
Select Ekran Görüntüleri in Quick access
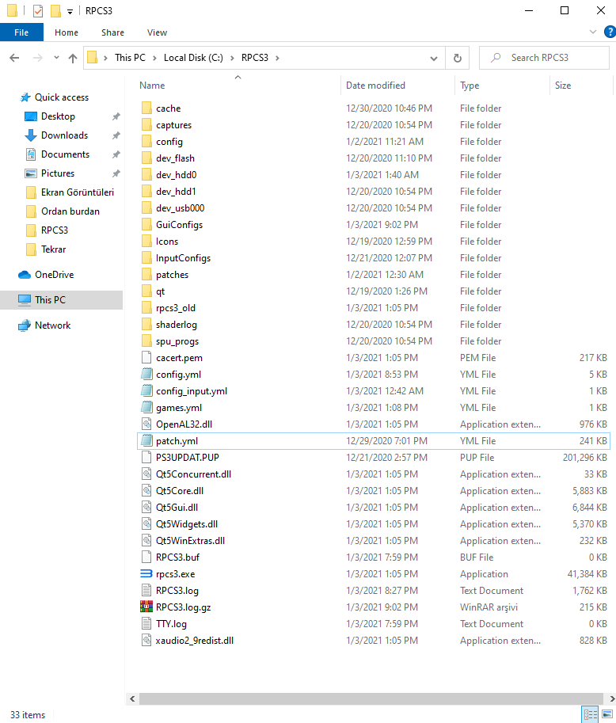tap(77, 192)
